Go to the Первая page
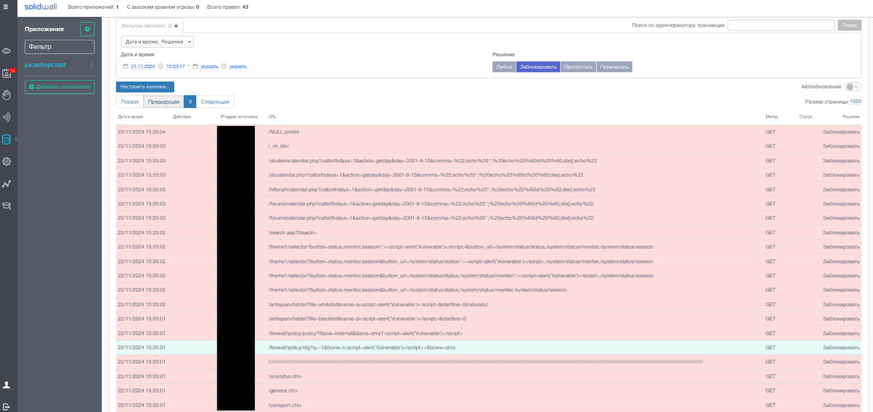 [130, 102]
